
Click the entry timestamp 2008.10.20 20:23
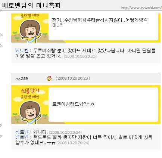(73, 78)
